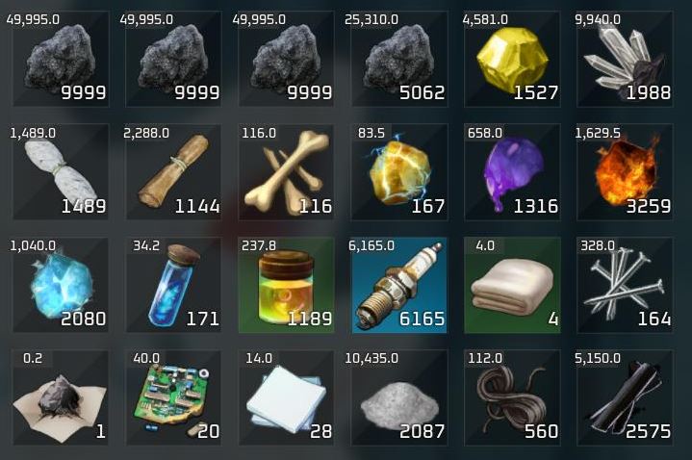Select the purple slime blob with 1316
The height and width of the screenshot is (460, 692).
click(x=512, y=172)
